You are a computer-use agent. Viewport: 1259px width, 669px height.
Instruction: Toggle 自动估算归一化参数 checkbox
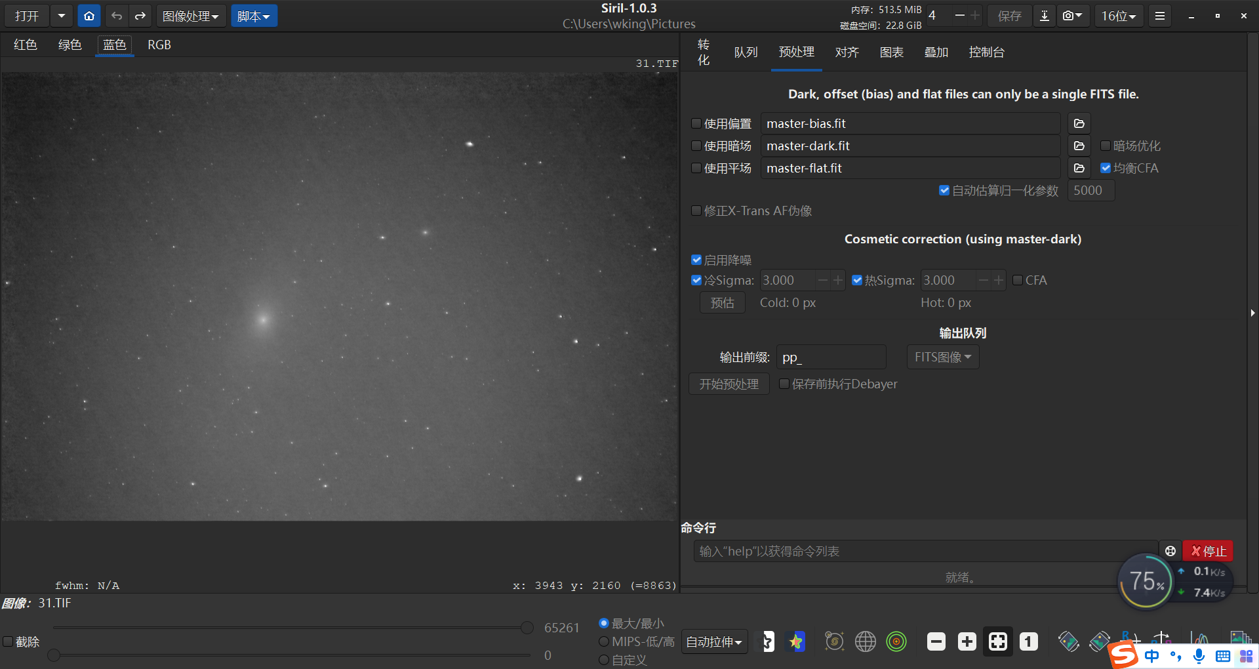pos(944,190)
